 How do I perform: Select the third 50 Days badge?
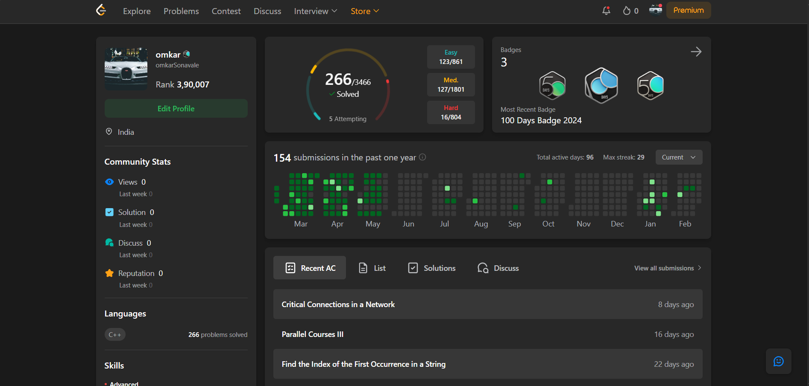point(651,85)
